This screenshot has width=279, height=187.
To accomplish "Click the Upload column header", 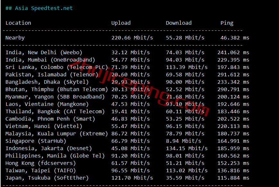I will 121,23.
